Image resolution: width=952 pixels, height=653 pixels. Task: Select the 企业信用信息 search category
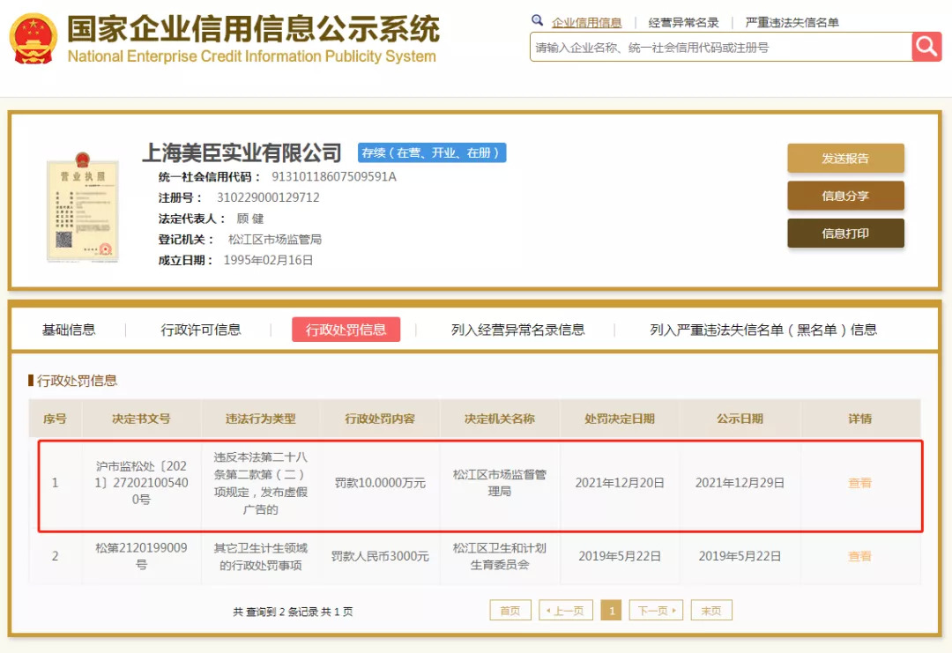tap(586, 23)
